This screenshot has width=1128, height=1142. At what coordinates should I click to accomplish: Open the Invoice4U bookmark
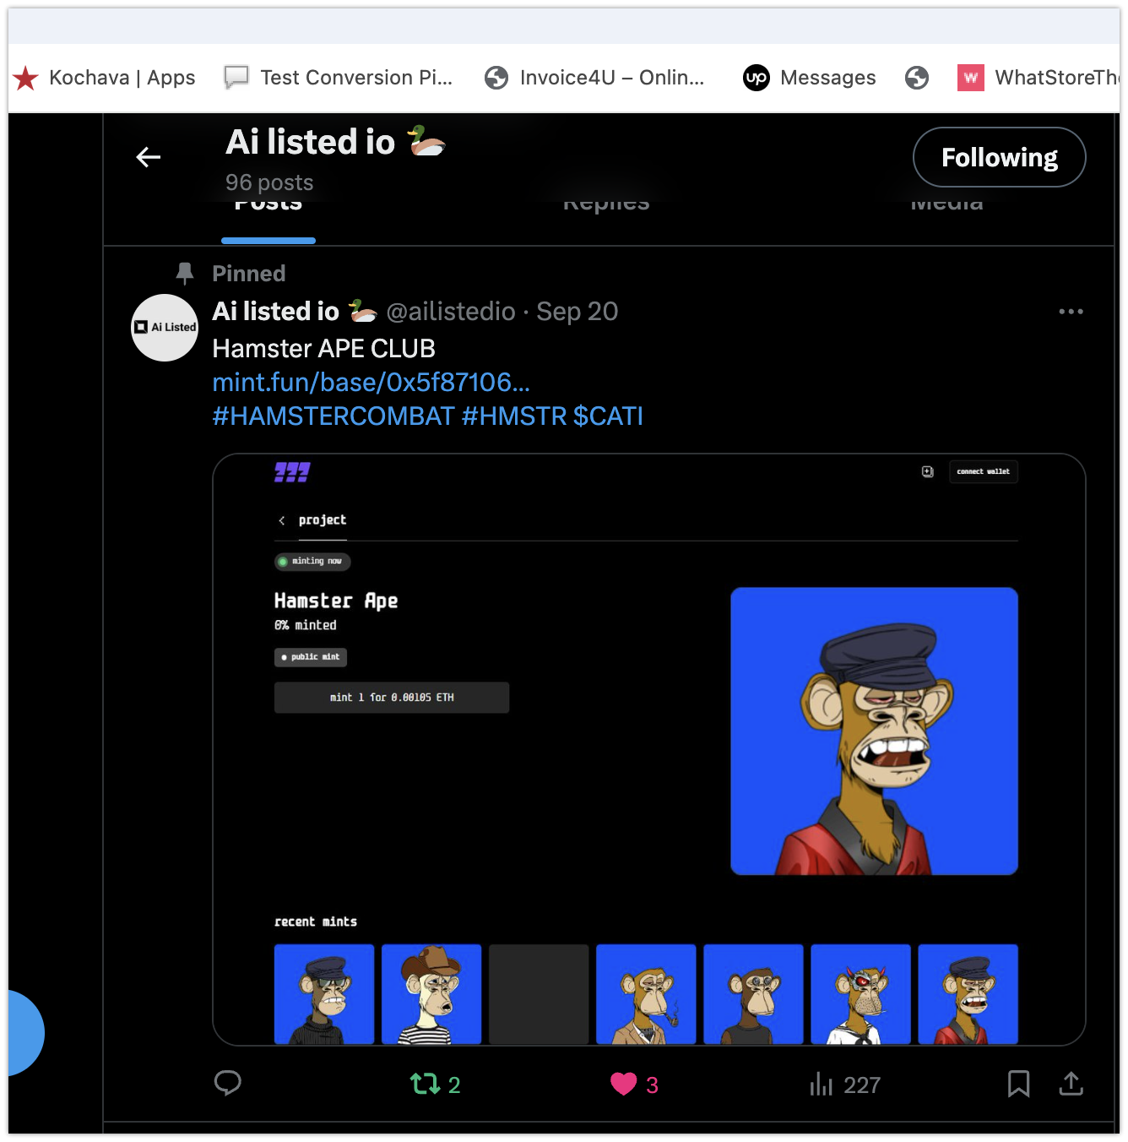[x=594, y=78]
